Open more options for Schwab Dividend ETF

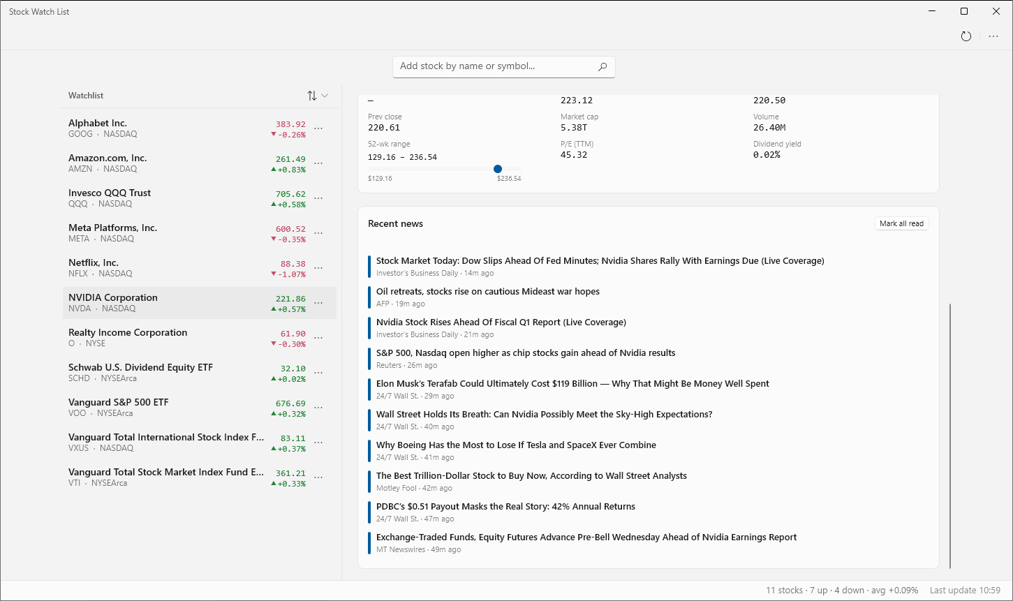318,373
